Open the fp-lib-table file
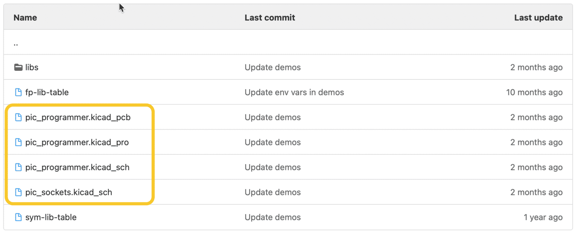Screen dimensions: 578x235 (47, 92)
